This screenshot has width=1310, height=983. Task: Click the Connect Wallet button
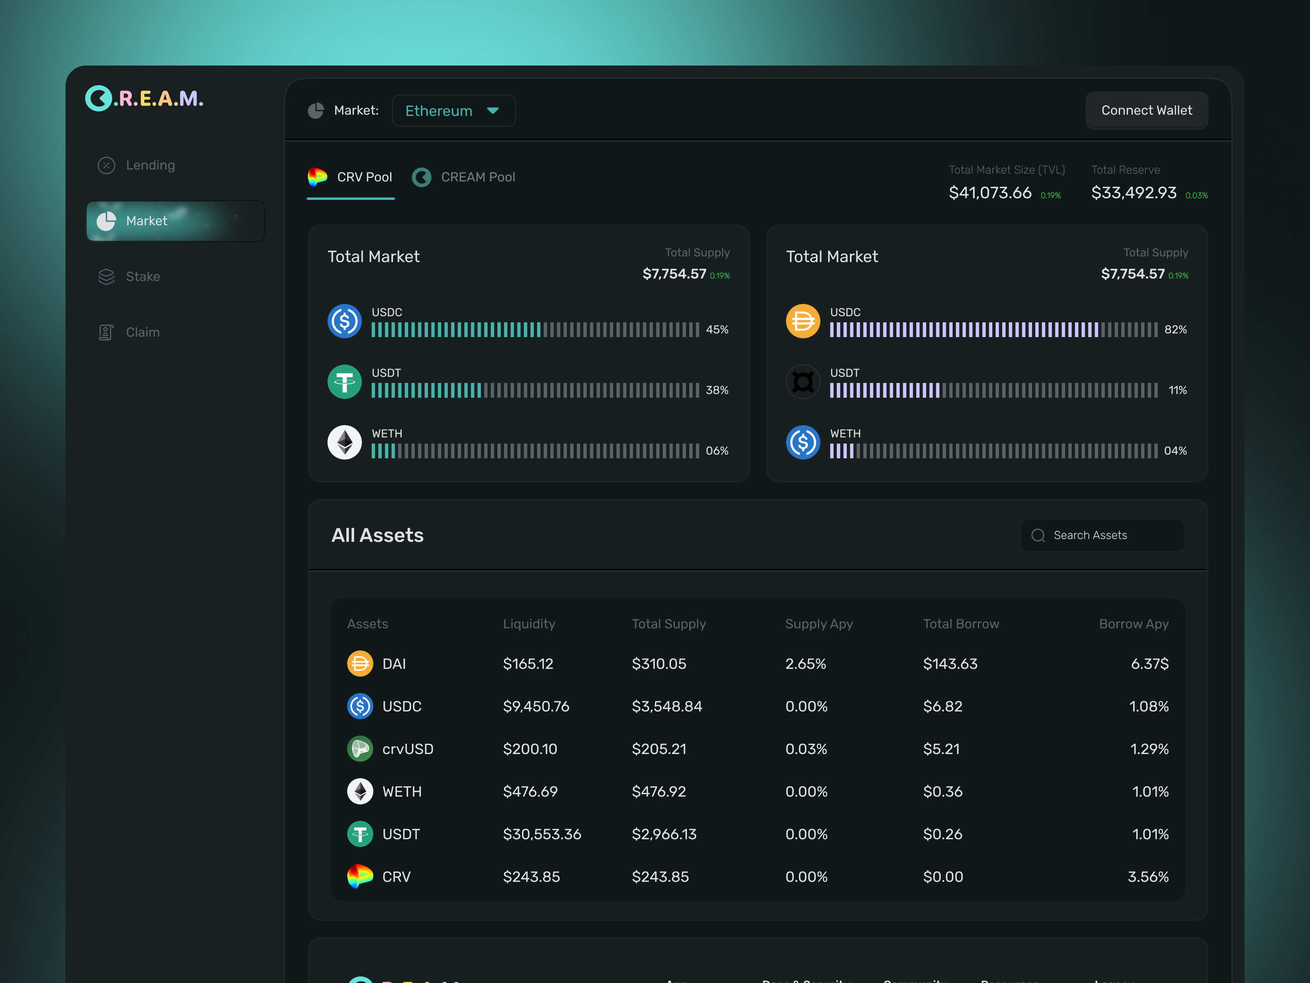click(x=1147, y=110)
